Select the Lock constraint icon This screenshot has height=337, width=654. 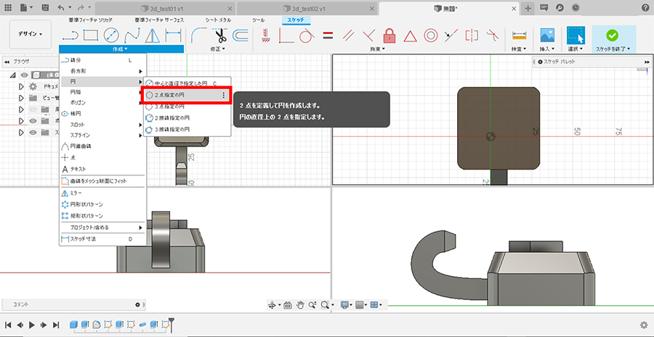click(x=389, y=35)
